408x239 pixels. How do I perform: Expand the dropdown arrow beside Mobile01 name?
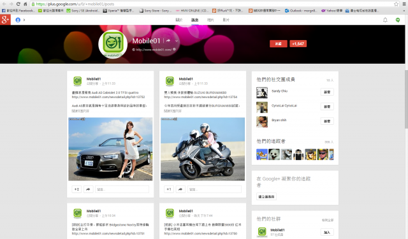click(x=177, y=41)
